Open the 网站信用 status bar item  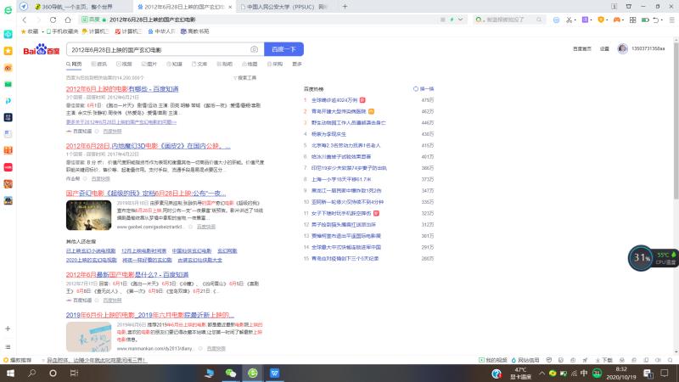tap(525, 360)
